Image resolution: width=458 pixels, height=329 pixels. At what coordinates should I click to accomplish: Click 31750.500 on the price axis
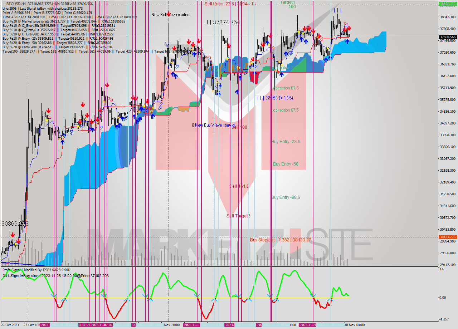[447, 194]
